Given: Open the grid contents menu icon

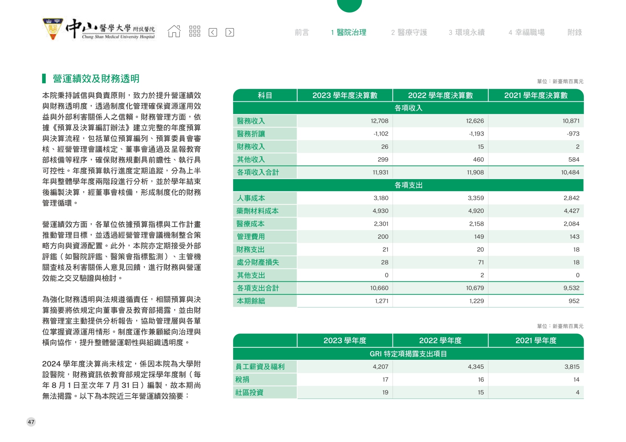Looking at the screenshot, I should coord(194,32).
